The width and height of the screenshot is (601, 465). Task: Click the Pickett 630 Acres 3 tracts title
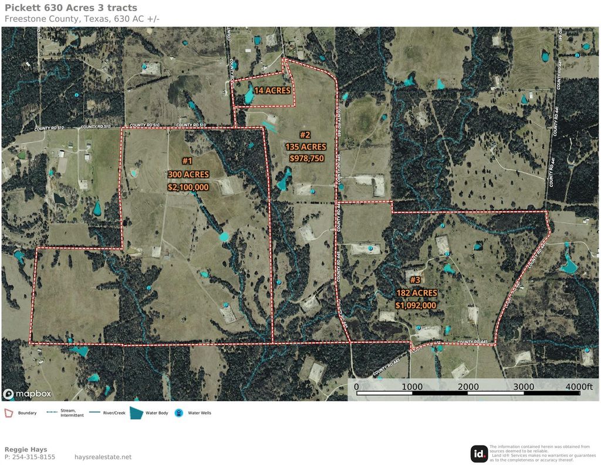point(71,8)
